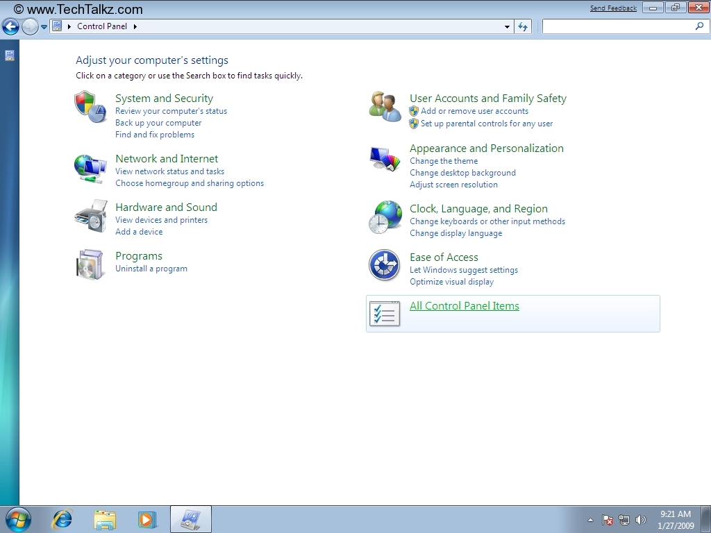Show hidden system tray icons

(x=590, y=520)
